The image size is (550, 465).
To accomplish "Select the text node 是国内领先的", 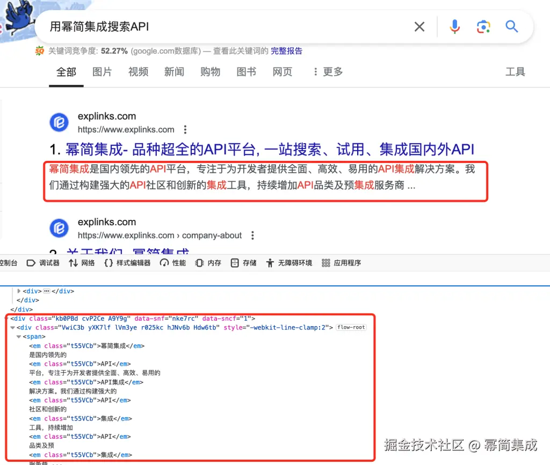I will (x=48, y=355).
